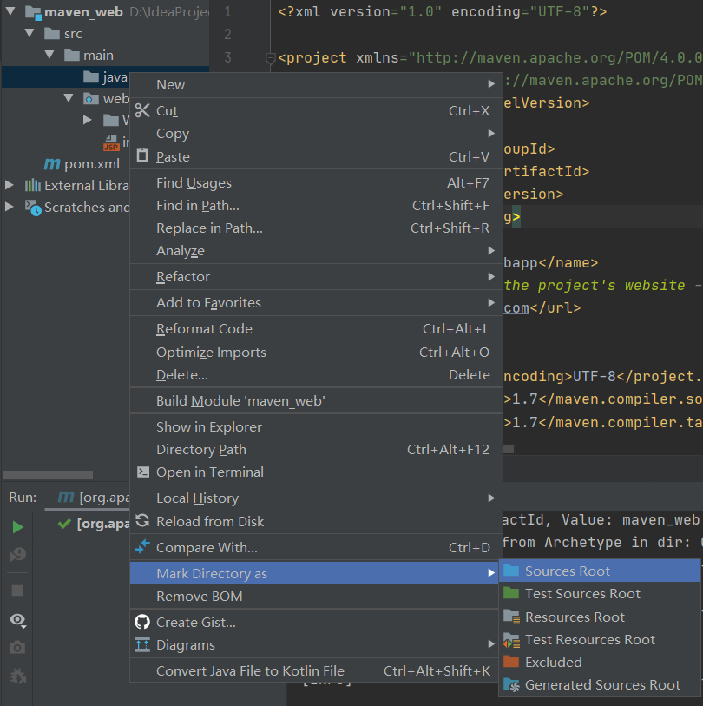The image size is (703, 706).
Task: Collapse the maven_web project node
Action: click(x=10, y=11)
